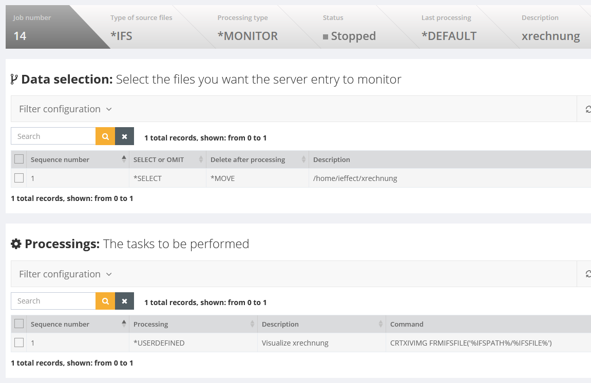The width and height of the screenshot is (591, 383).
Task: Click the Processings search magnifier button
Action: (x=105, y=301)
